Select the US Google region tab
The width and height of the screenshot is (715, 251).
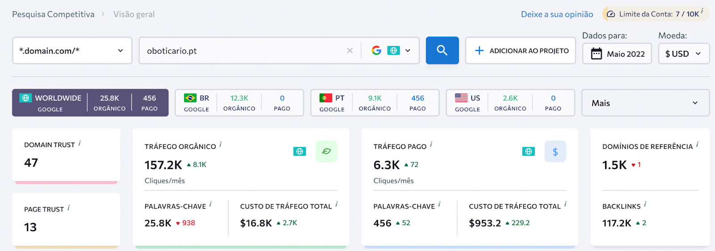tap(510, 103)
